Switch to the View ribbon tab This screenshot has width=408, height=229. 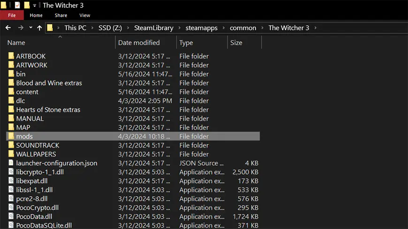[x=84, y=15]
